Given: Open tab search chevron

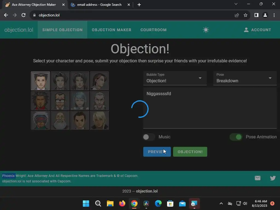Looking at the screenshot, I should coord(236,4).
